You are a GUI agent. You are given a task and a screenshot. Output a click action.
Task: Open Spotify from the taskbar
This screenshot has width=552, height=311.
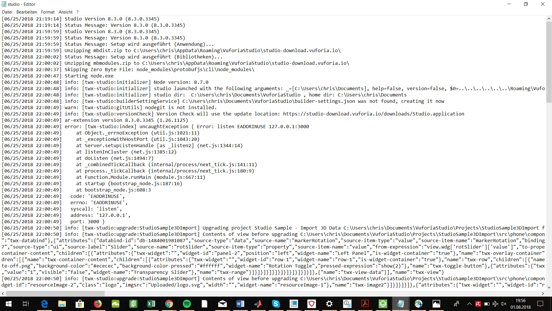tap(187, 304)
